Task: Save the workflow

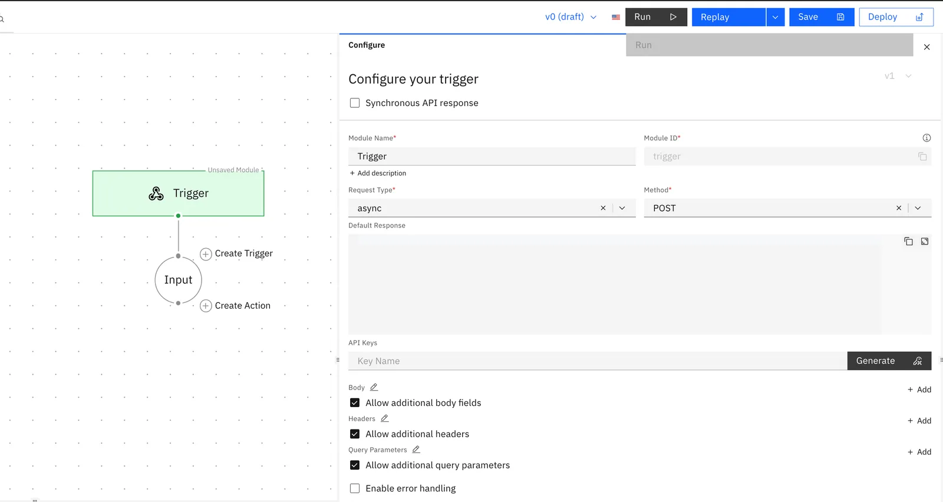Action: (x=822, y=17)
